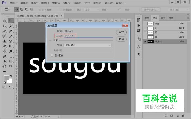191x119 pixels.
Task: Select the Path Selection tool
Action: pos(4,61)
